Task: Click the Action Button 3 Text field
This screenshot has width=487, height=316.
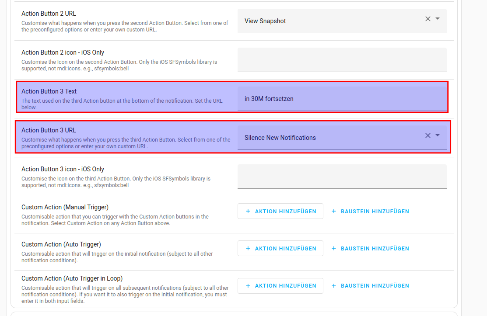Action: (x=342, y=99)
